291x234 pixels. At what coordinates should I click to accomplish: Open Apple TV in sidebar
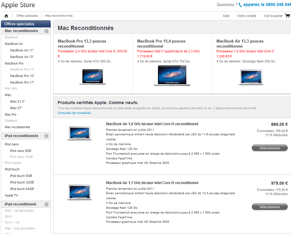tap(11, 195)
